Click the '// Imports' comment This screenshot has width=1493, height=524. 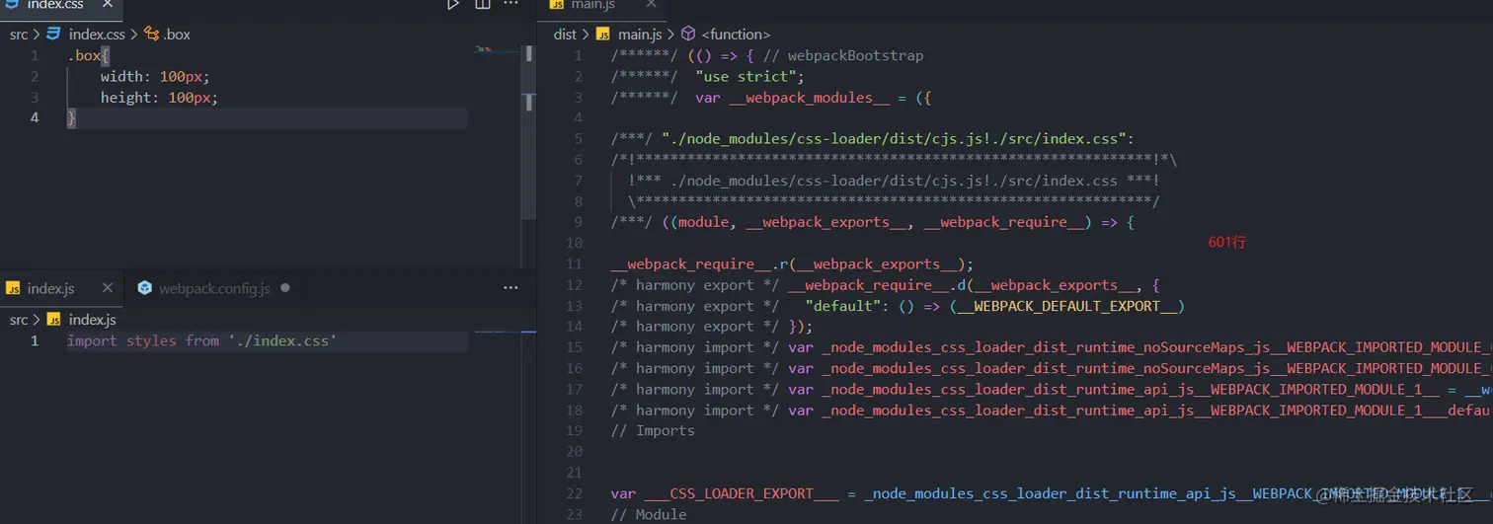pos(653,430)
